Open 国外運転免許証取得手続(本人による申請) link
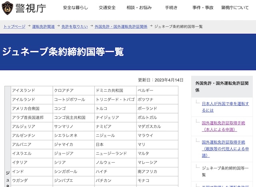 tap(223, 126)
